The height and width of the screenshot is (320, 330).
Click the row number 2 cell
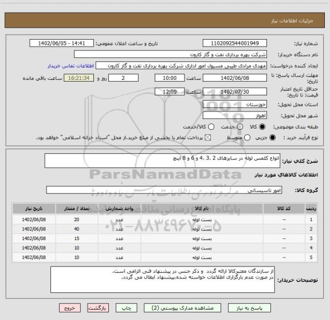(311, 229)
